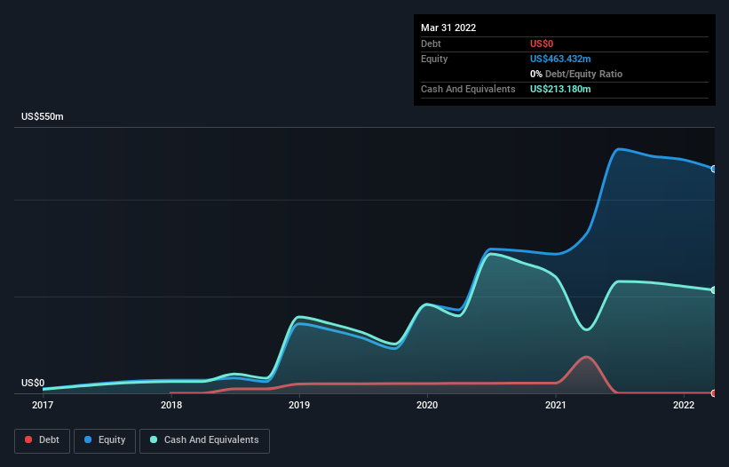Screen dimensions: 729x467
Task: Select the red Debt endpoint marker
Action: (x=714, y=393)
